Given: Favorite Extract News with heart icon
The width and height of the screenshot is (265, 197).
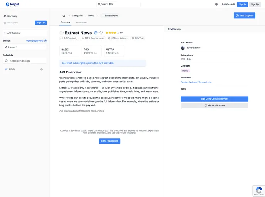Looking at the screenshot, I should click(101, 33).
